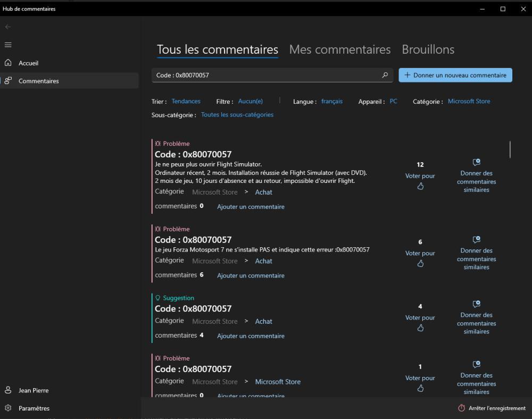Click similar feedback icon for first result
532x419 pixels.
476,162
